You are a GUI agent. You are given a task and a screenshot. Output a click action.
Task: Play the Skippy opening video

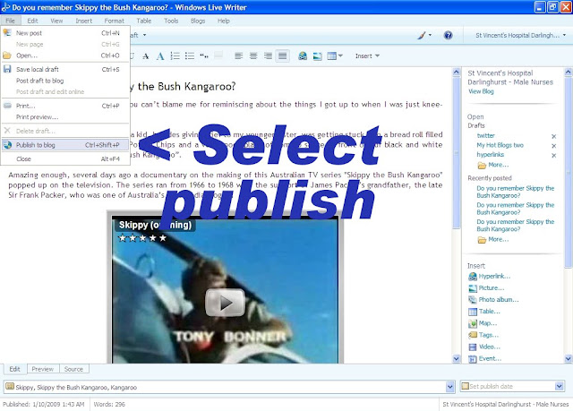tap(225, 303)
